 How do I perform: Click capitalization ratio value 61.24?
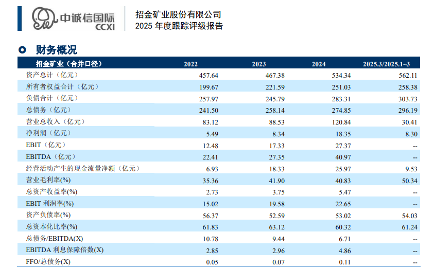pos(410,227)
